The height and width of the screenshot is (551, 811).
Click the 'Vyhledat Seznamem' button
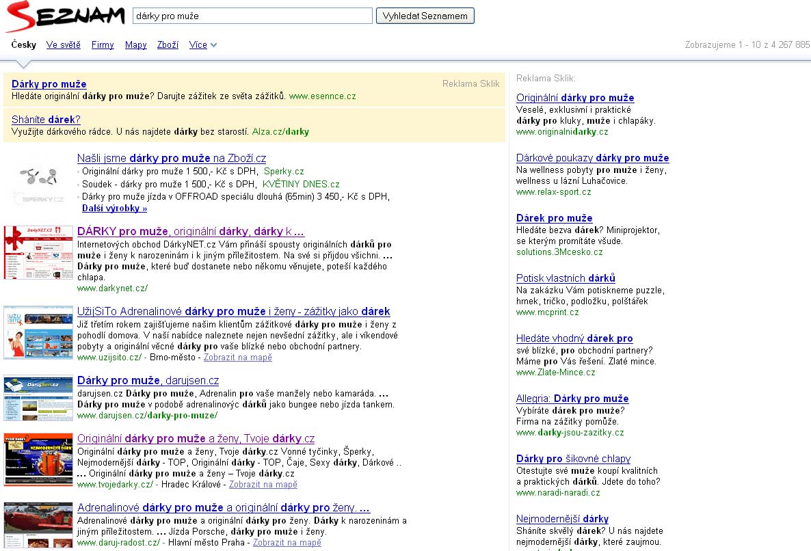coord(425,16)
